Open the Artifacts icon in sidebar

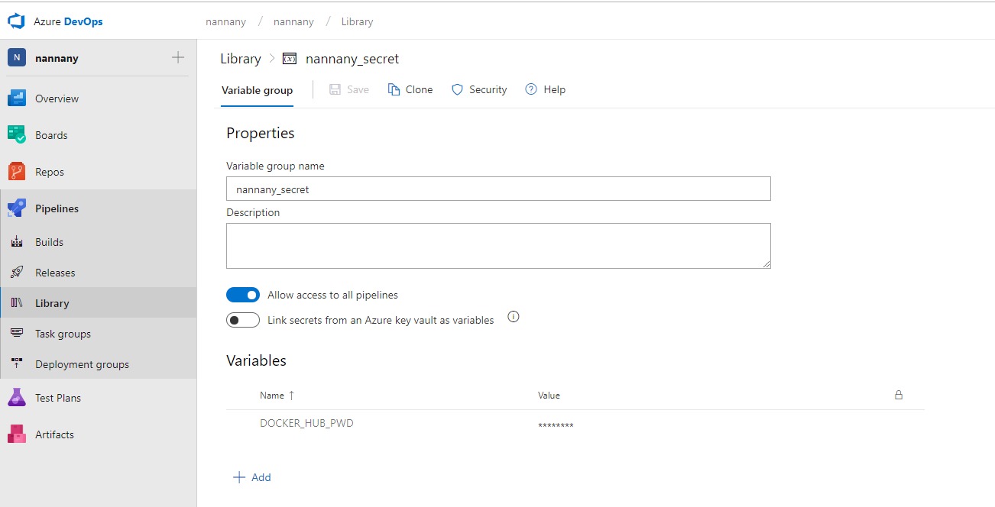[x=17, y=434]
